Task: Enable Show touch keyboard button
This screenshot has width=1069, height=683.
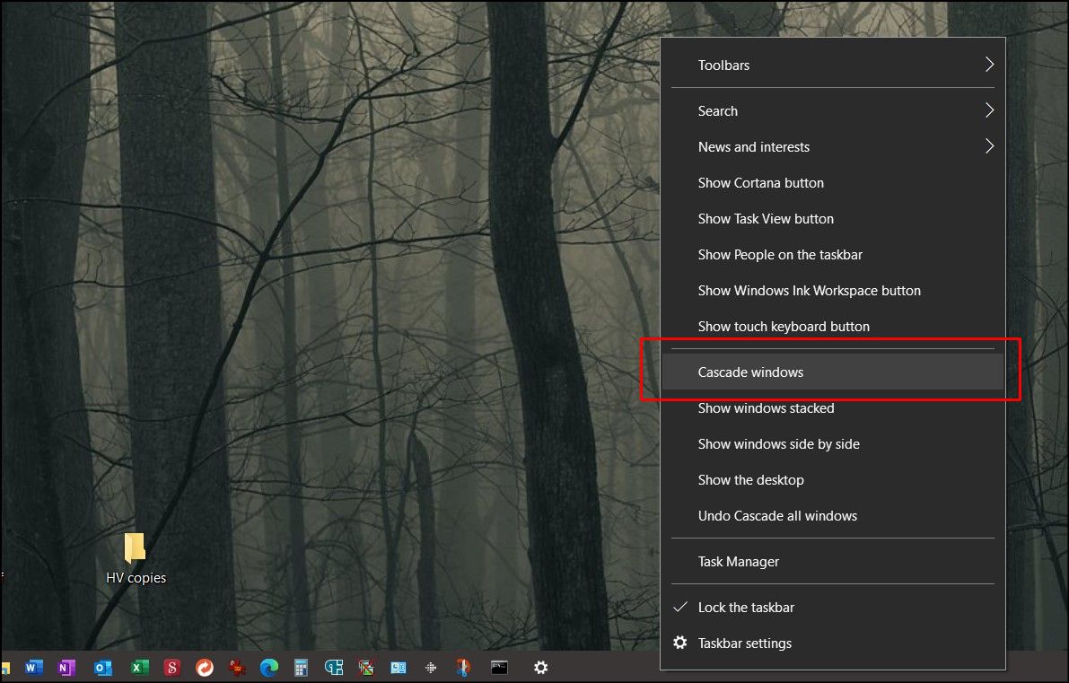Action: point(833,327)
